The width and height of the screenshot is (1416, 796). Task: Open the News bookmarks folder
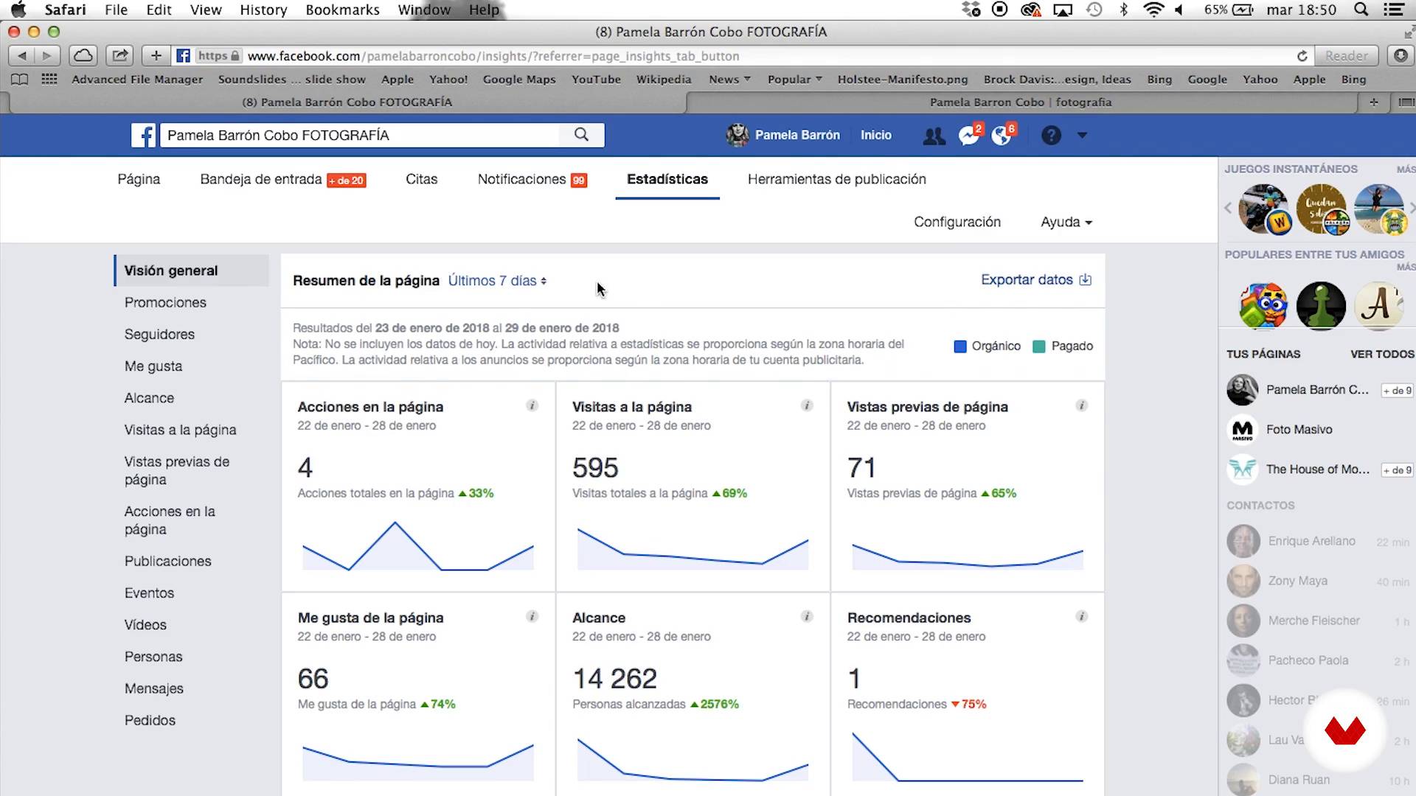[729, 80]
